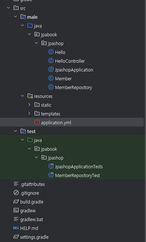This screenshot has height=242, width=146.
Task: Click the static folder icon
Action: point(37,104)
